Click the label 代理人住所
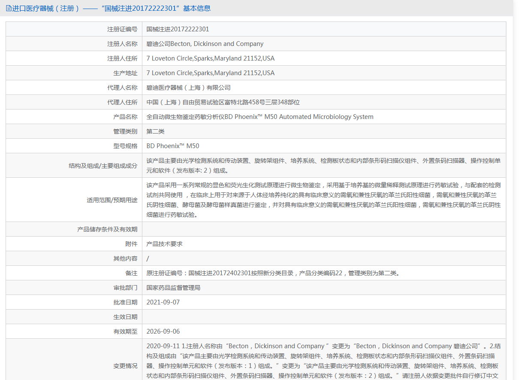521x380 pixels. click(122, 102)
